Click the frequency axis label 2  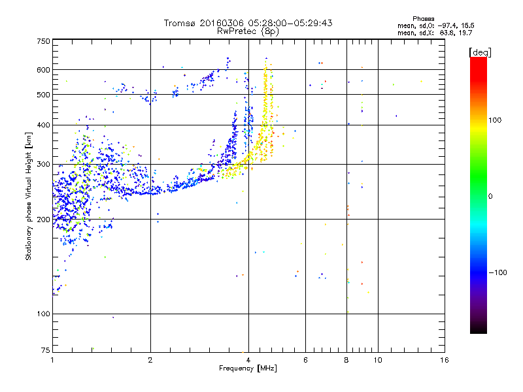pos(150,360)
